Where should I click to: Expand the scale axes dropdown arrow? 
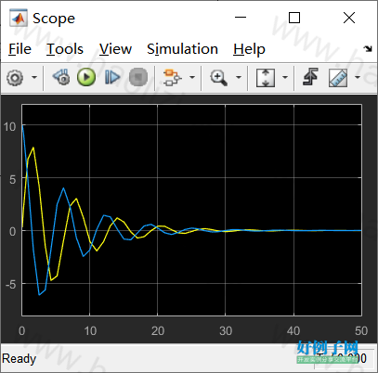point(285,77)
